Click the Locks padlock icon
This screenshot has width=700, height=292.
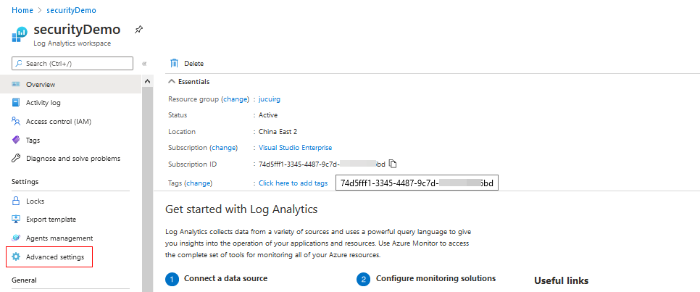(16, 201)
